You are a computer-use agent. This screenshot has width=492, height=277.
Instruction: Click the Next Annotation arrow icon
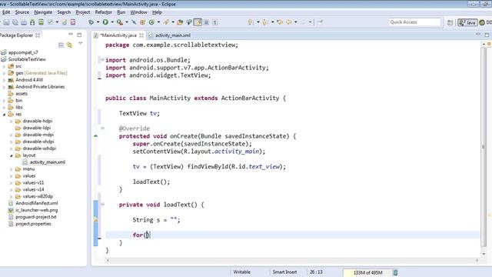(250, 22)
